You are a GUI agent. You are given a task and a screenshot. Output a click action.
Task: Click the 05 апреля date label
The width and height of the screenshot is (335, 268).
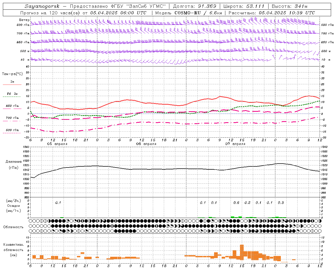point(57,144)
